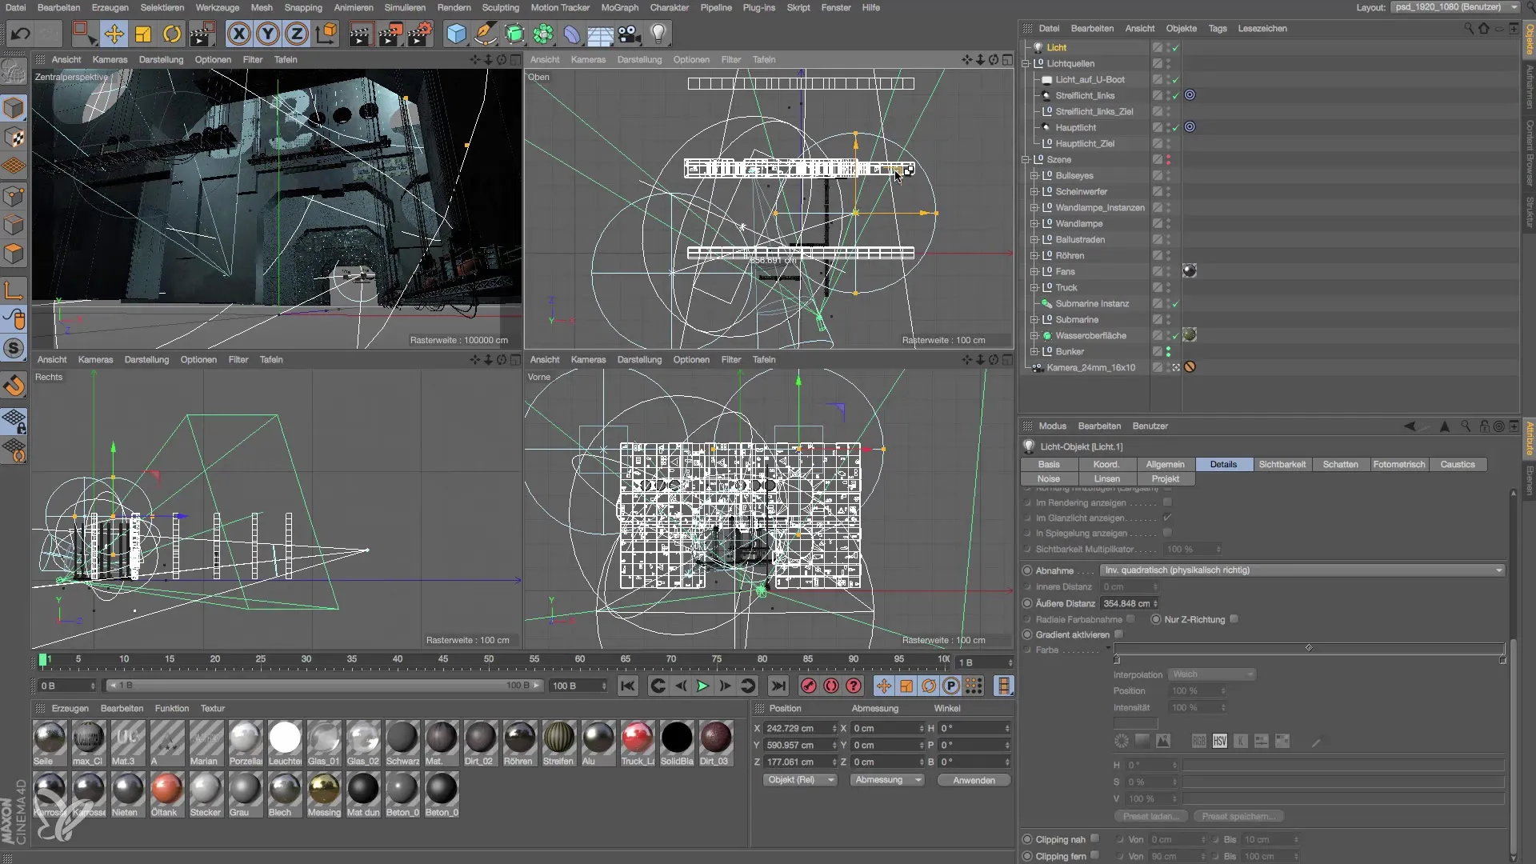Enable Clipping nah checkbox
This screenshot has width=1536, height=864.
1095,839
